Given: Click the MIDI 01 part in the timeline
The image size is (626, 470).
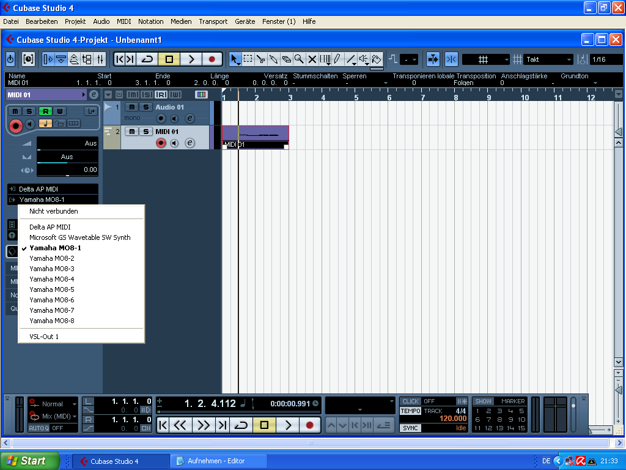Looking at the screenshot, I should tap(255, 137).
